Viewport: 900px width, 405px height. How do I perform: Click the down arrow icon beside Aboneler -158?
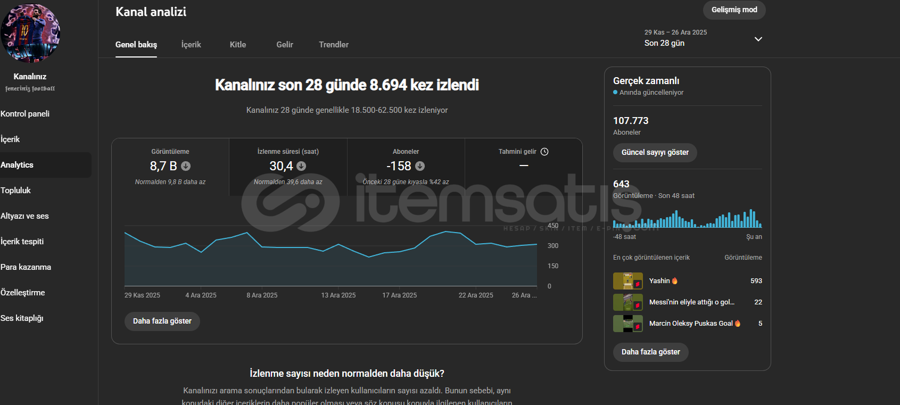pyautogui.click(x=420, y=166)
